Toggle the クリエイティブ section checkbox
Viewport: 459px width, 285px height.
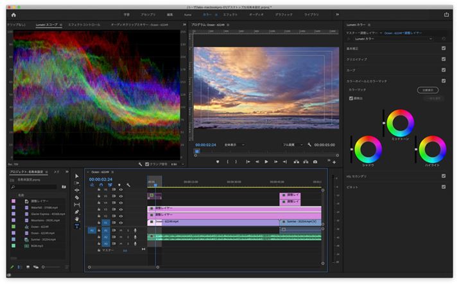point(444,59)
